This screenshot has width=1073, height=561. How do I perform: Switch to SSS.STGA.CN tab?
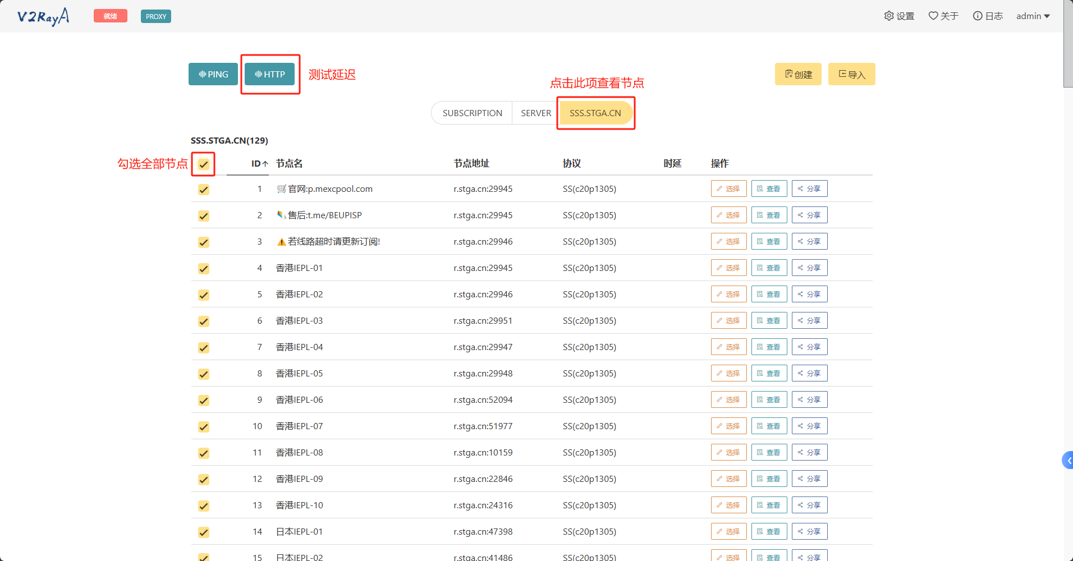(595, 113)
